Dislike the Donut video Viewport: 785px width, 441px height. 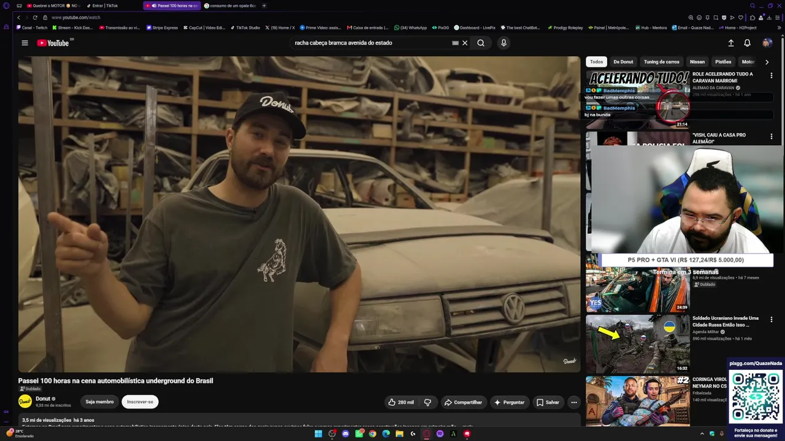[x=427, y=402]
